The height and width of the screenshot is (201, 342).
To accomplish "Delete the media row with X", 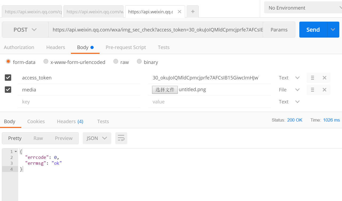I will (324, 90).
